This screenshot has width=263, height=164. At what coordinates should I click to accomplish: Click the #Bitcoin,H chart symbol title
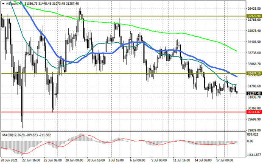click(x=14, y=3)
